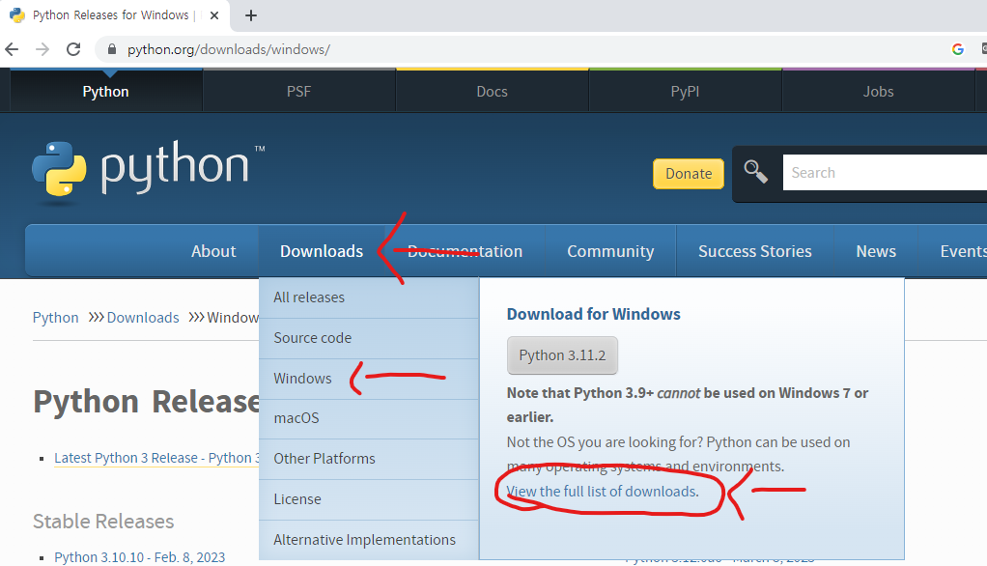Open the Success Stories menu

(754, 251)
